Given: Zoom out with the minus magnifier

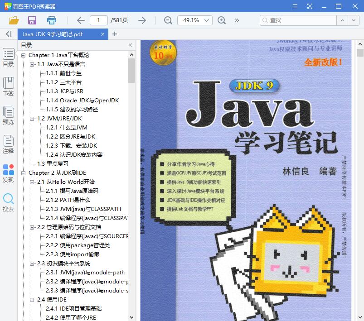Looking at the screenshot, I should [168, 20].
